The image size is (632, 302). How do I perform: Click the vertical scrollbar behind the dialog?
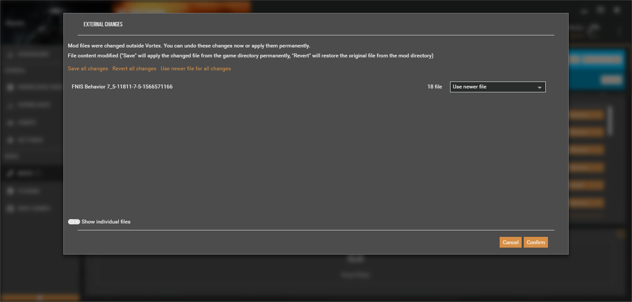point(610,121)
